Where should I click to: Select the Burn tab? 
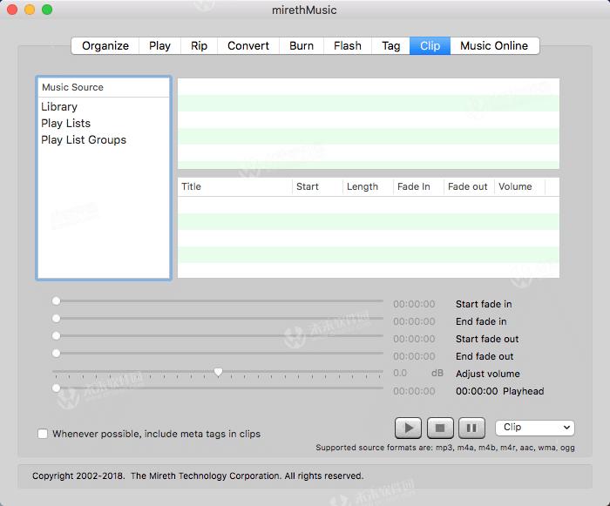coord(302,46)
